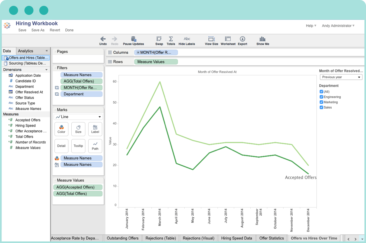Click Save As in the workbook header
Screen dimensions: 366x243
click(38, 30)
